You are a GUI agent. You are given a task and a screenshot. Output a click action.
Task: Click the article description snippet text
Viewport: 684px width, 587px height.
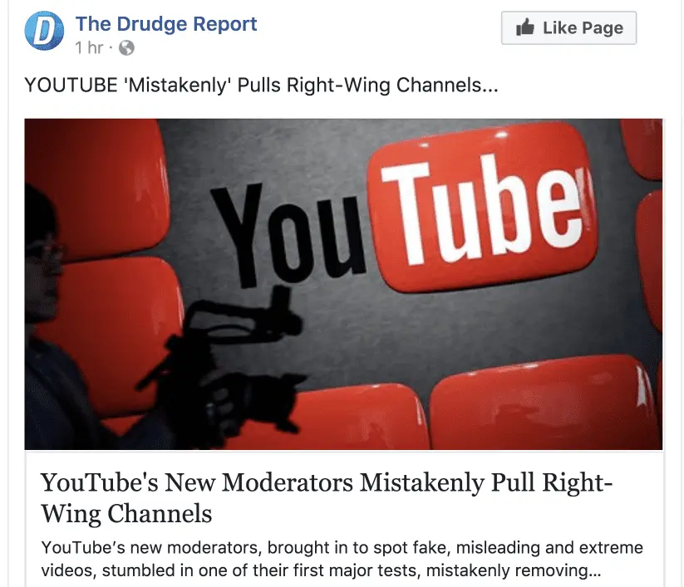click(342, 559)
